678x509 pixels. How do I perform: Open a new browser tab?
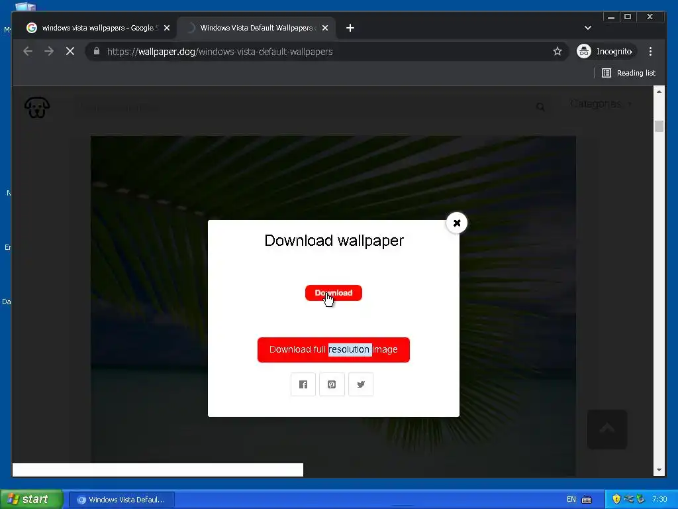(x=350, y=28)
